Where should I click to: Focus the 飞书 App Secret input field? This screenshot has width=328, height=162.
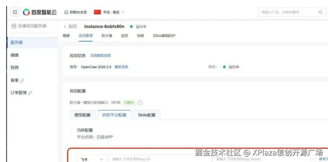tap(264, 159)
